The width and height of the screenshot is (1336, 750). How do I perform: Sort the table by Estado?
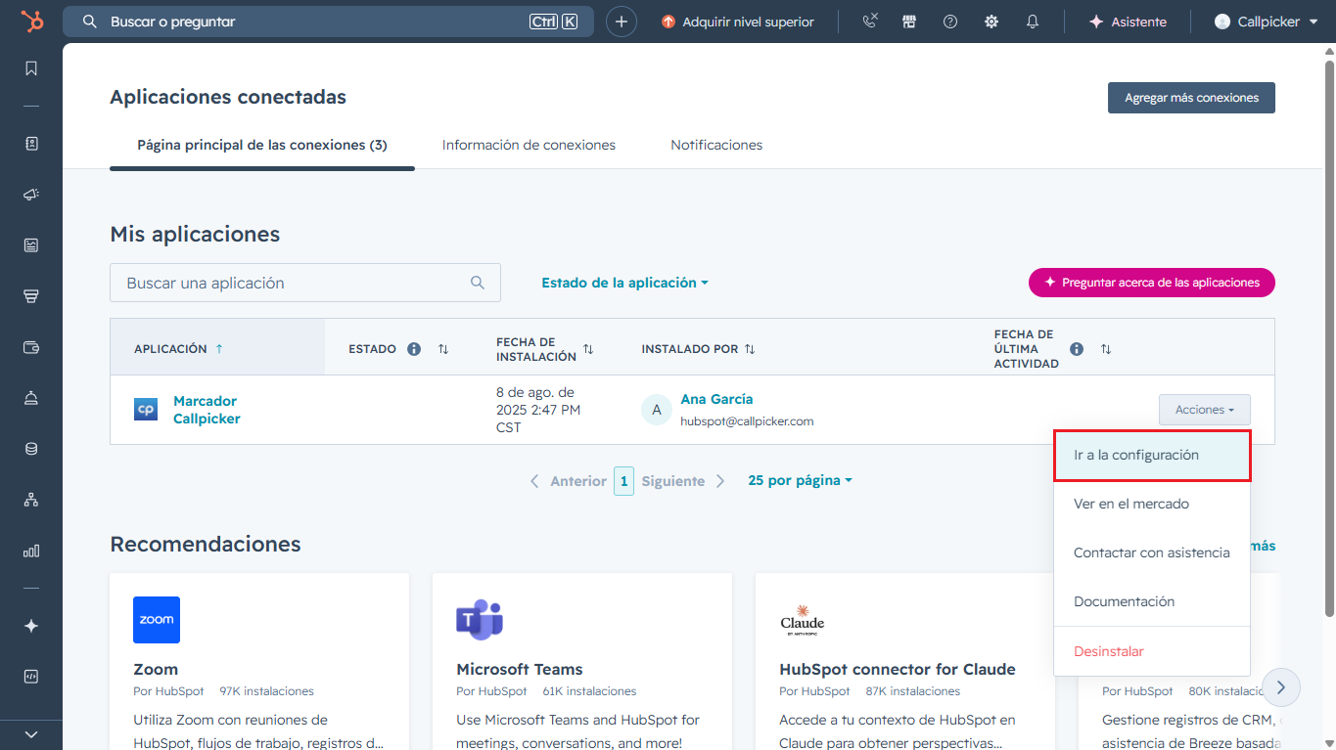(x=443, y=349)
